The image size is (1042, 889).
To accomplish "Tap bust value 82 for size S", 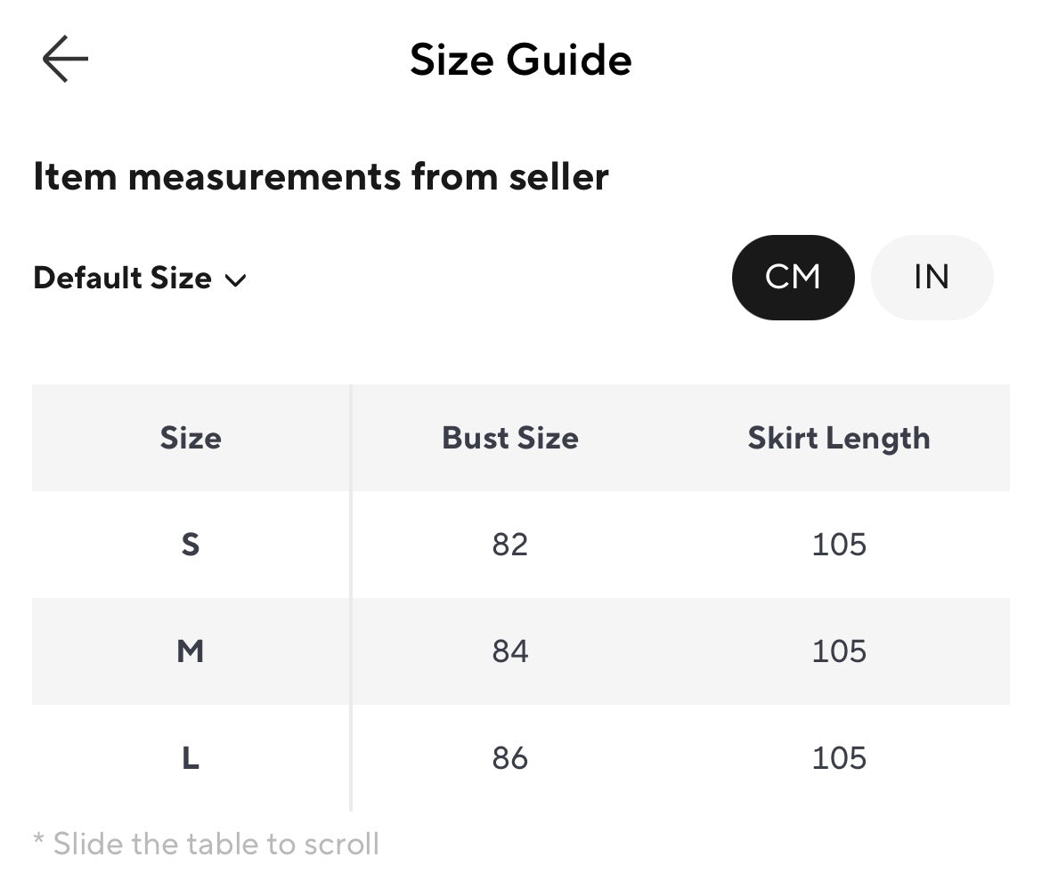I will coord(510,545).
